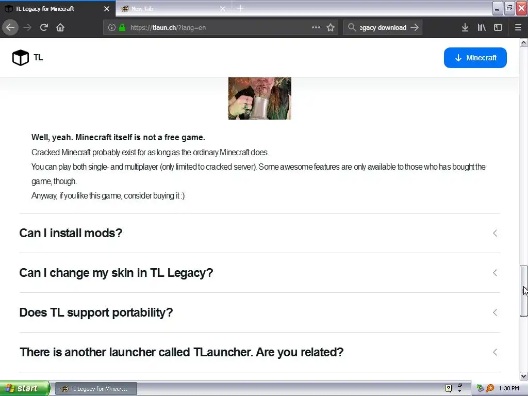Click the blue Minecraft download button

(x=475, y=58)
